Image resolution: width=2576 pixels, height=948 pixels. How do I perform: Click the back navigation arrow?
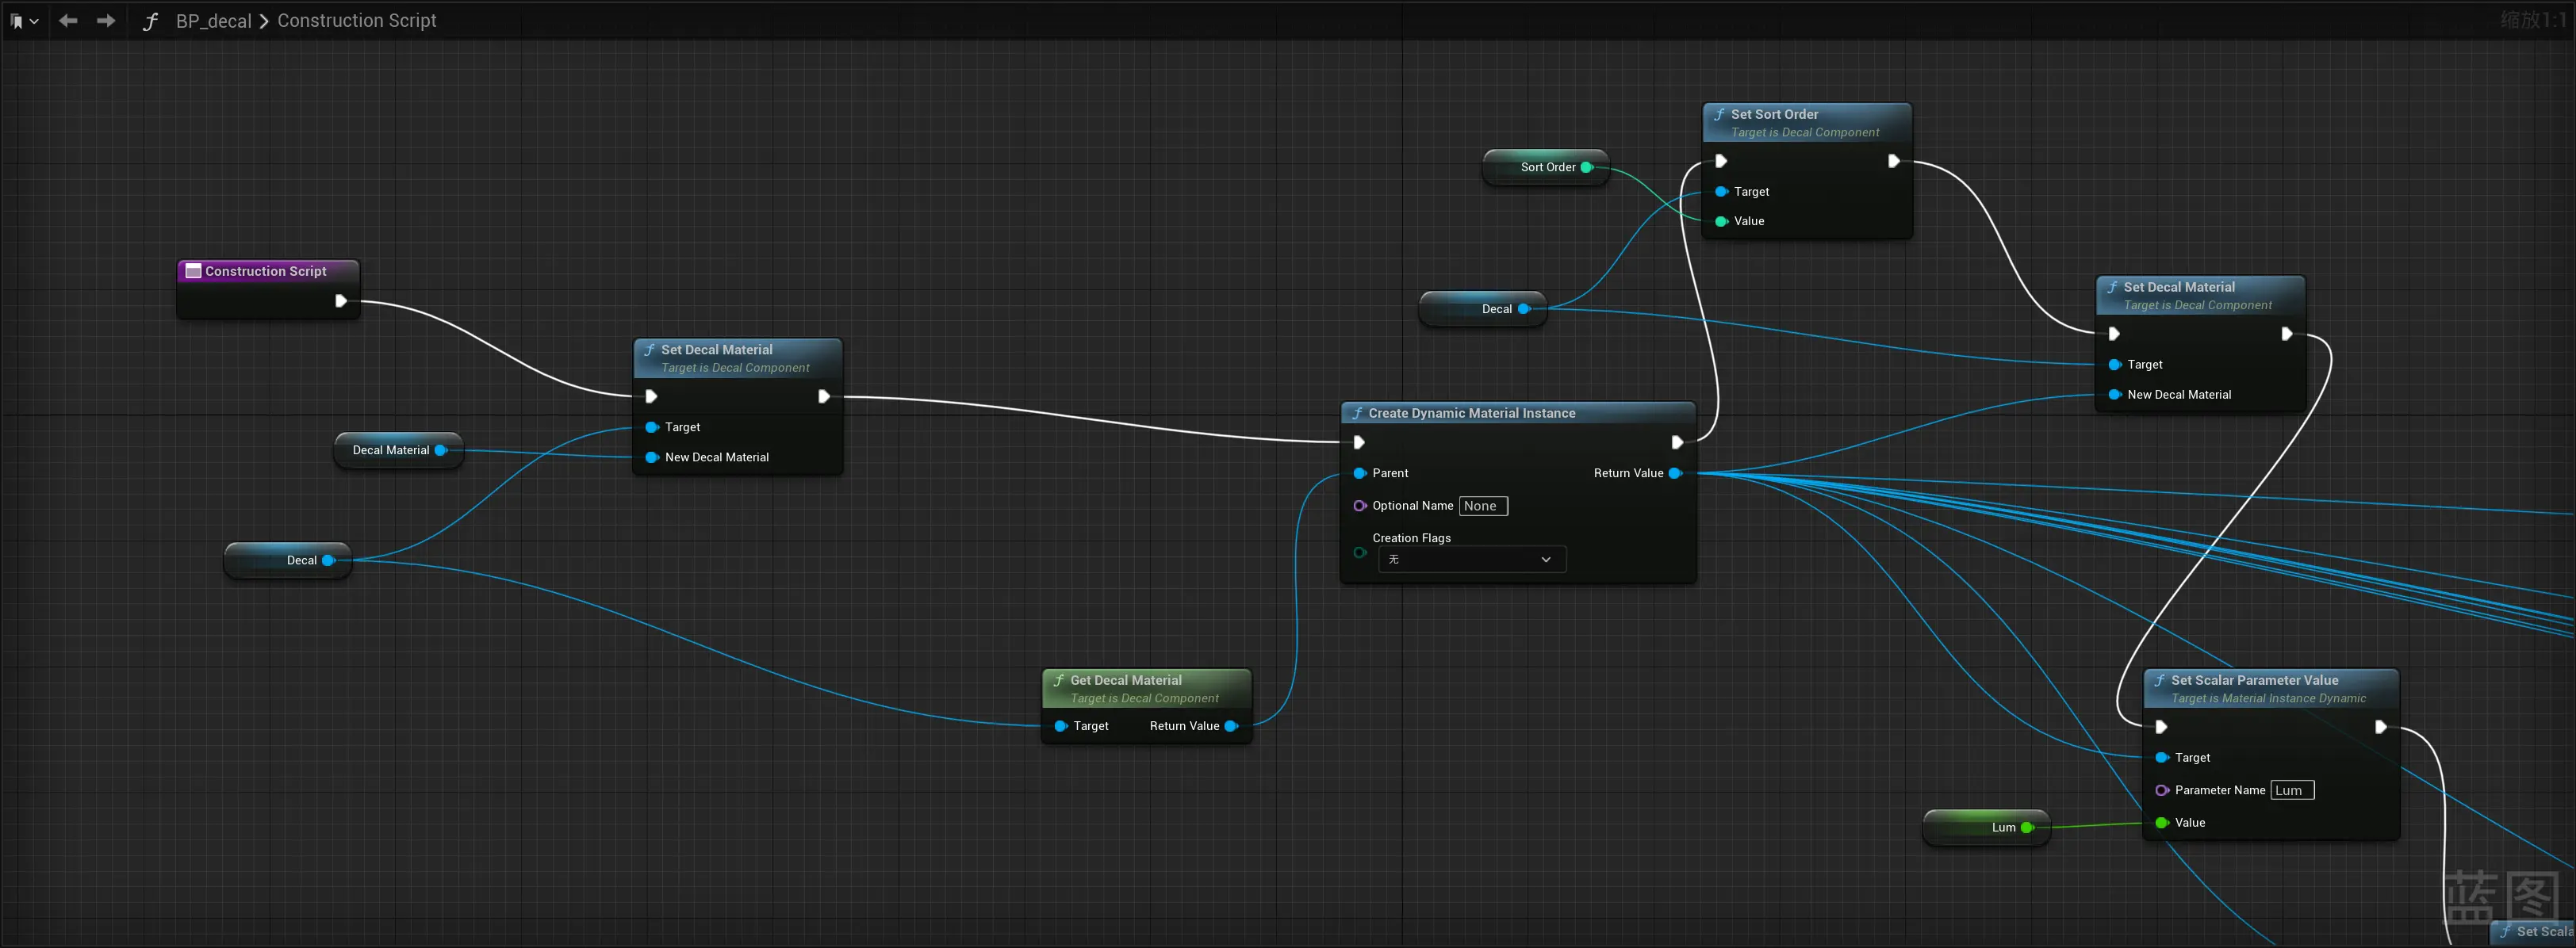[x=68, y=21]
